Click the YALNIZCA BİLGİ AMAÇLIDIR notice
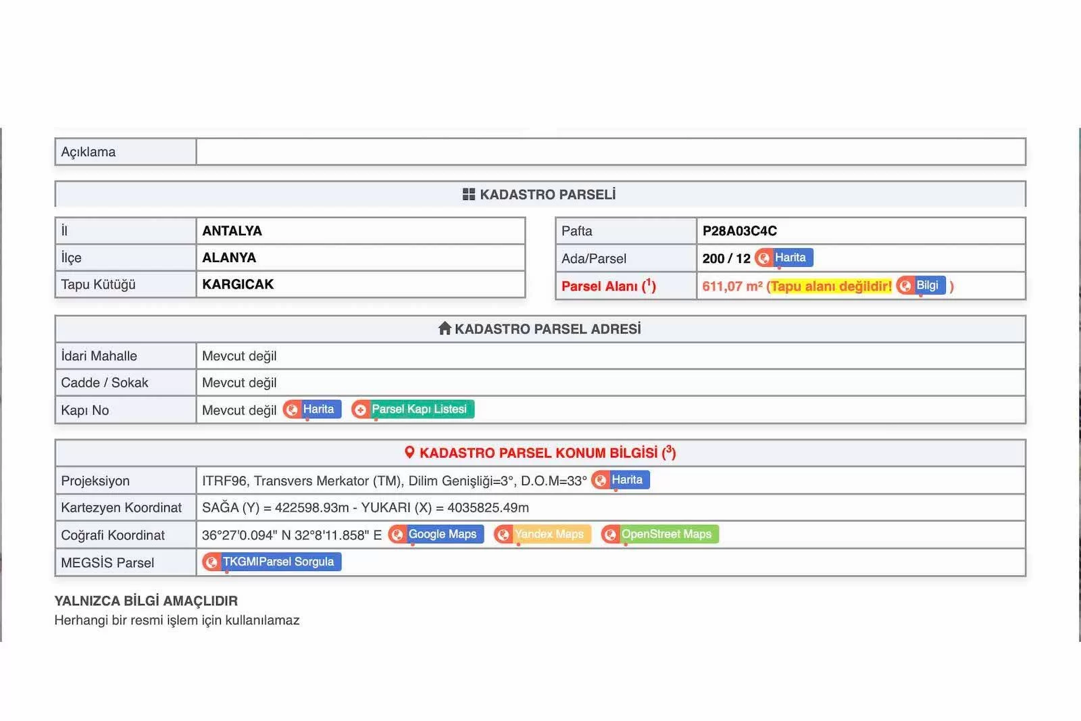 [146, 601]
